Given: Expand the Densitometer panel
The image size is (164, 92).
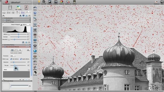Looking at the screenshot, I should pos(3,18).
